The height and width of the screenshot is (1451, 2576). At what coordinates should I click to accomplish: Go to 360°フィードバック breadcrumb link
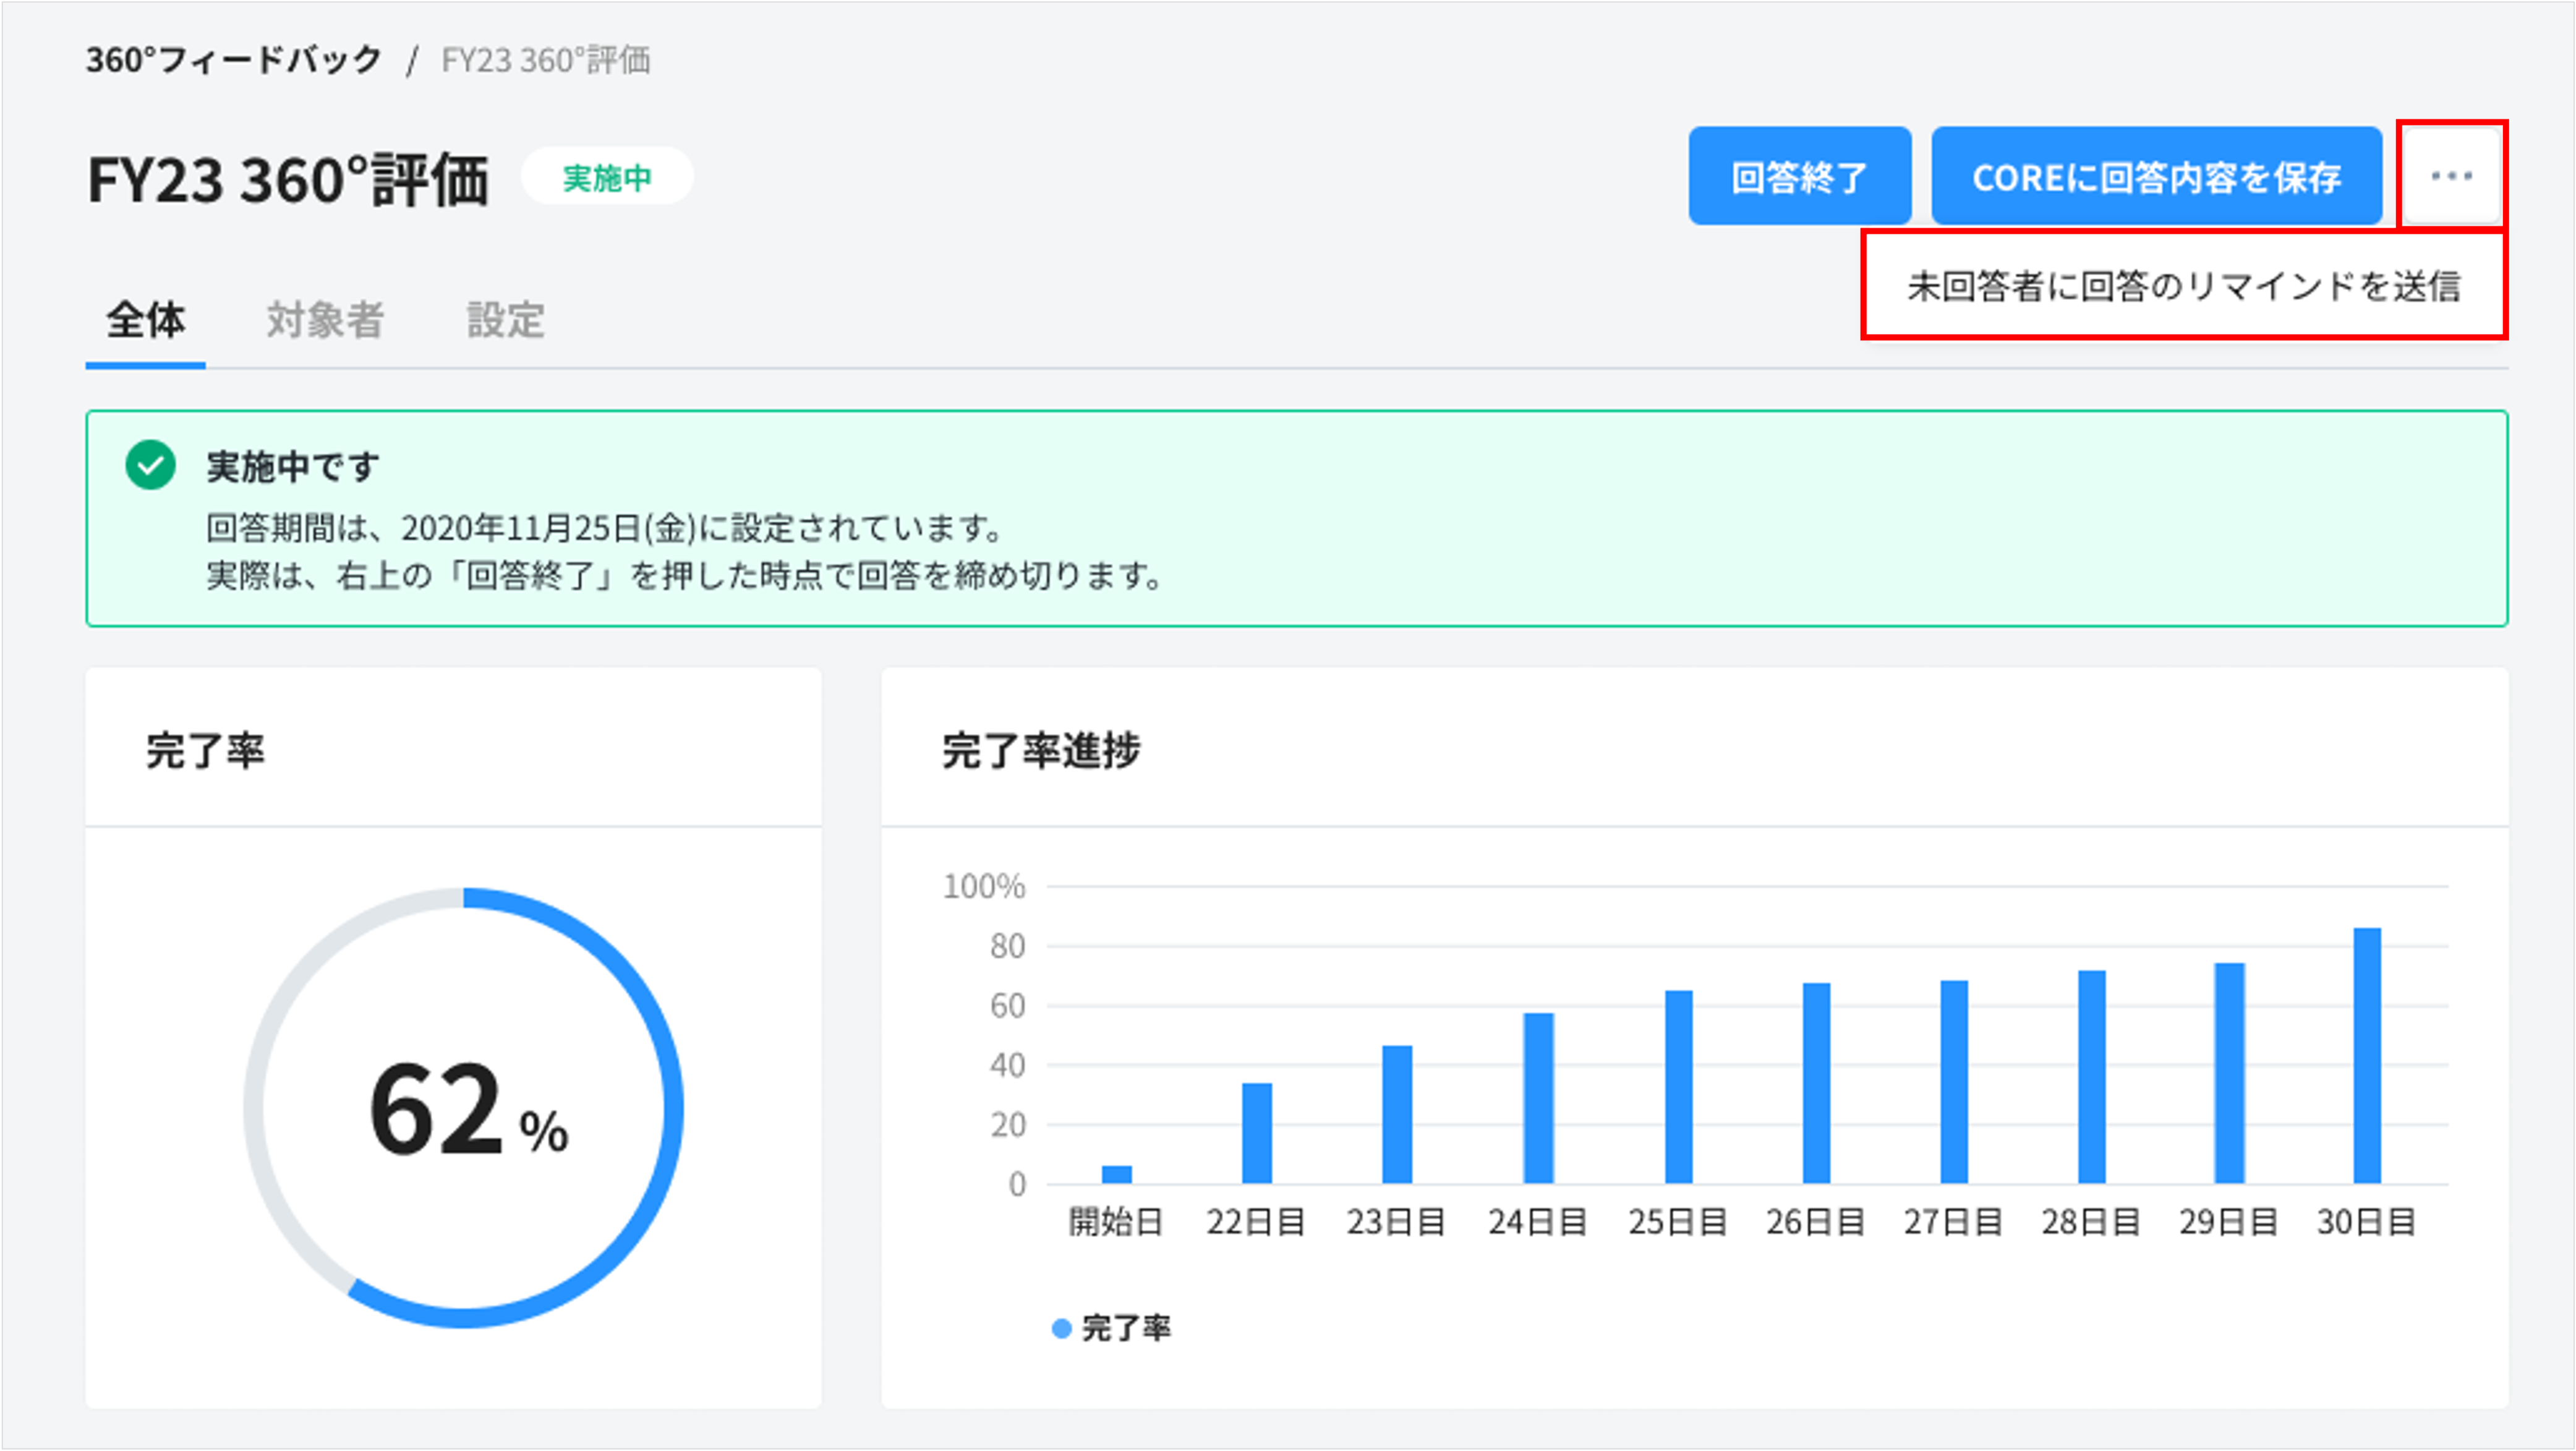click(x=233, y=60)
